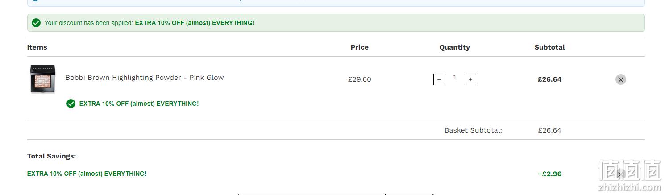Screen dimensions: 665x195
Task: Click EXTRA 10% OFF line under Total Savings
Action: click(87, 174)
